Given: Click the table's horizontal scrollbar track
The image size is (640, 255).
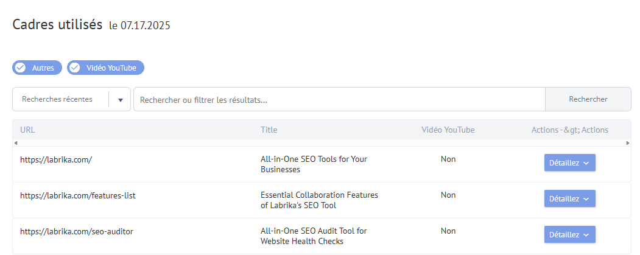Looking at the screenshot, I should pyautogui.click(x=322, y=143).
